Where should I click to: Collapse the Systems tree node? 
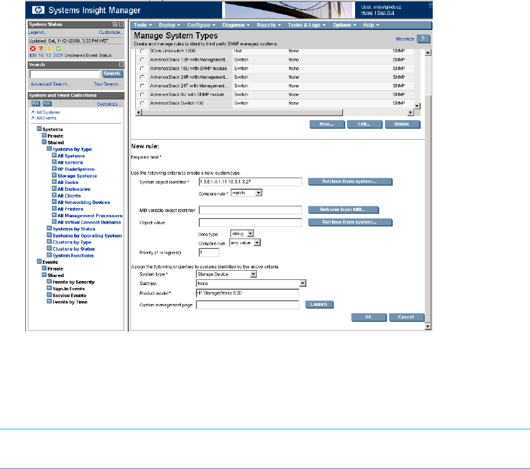39,129
